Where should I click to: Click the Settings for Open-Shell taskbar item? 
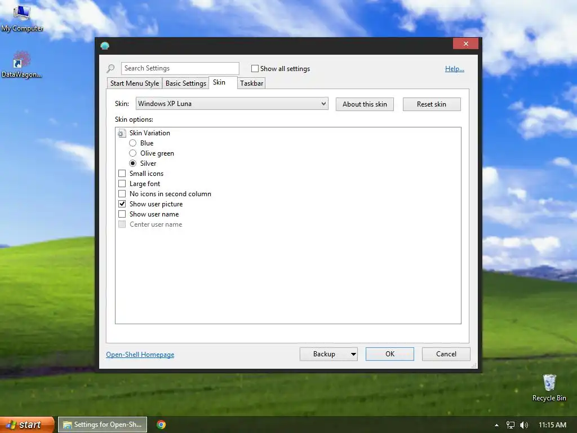[x=103, y=425]
